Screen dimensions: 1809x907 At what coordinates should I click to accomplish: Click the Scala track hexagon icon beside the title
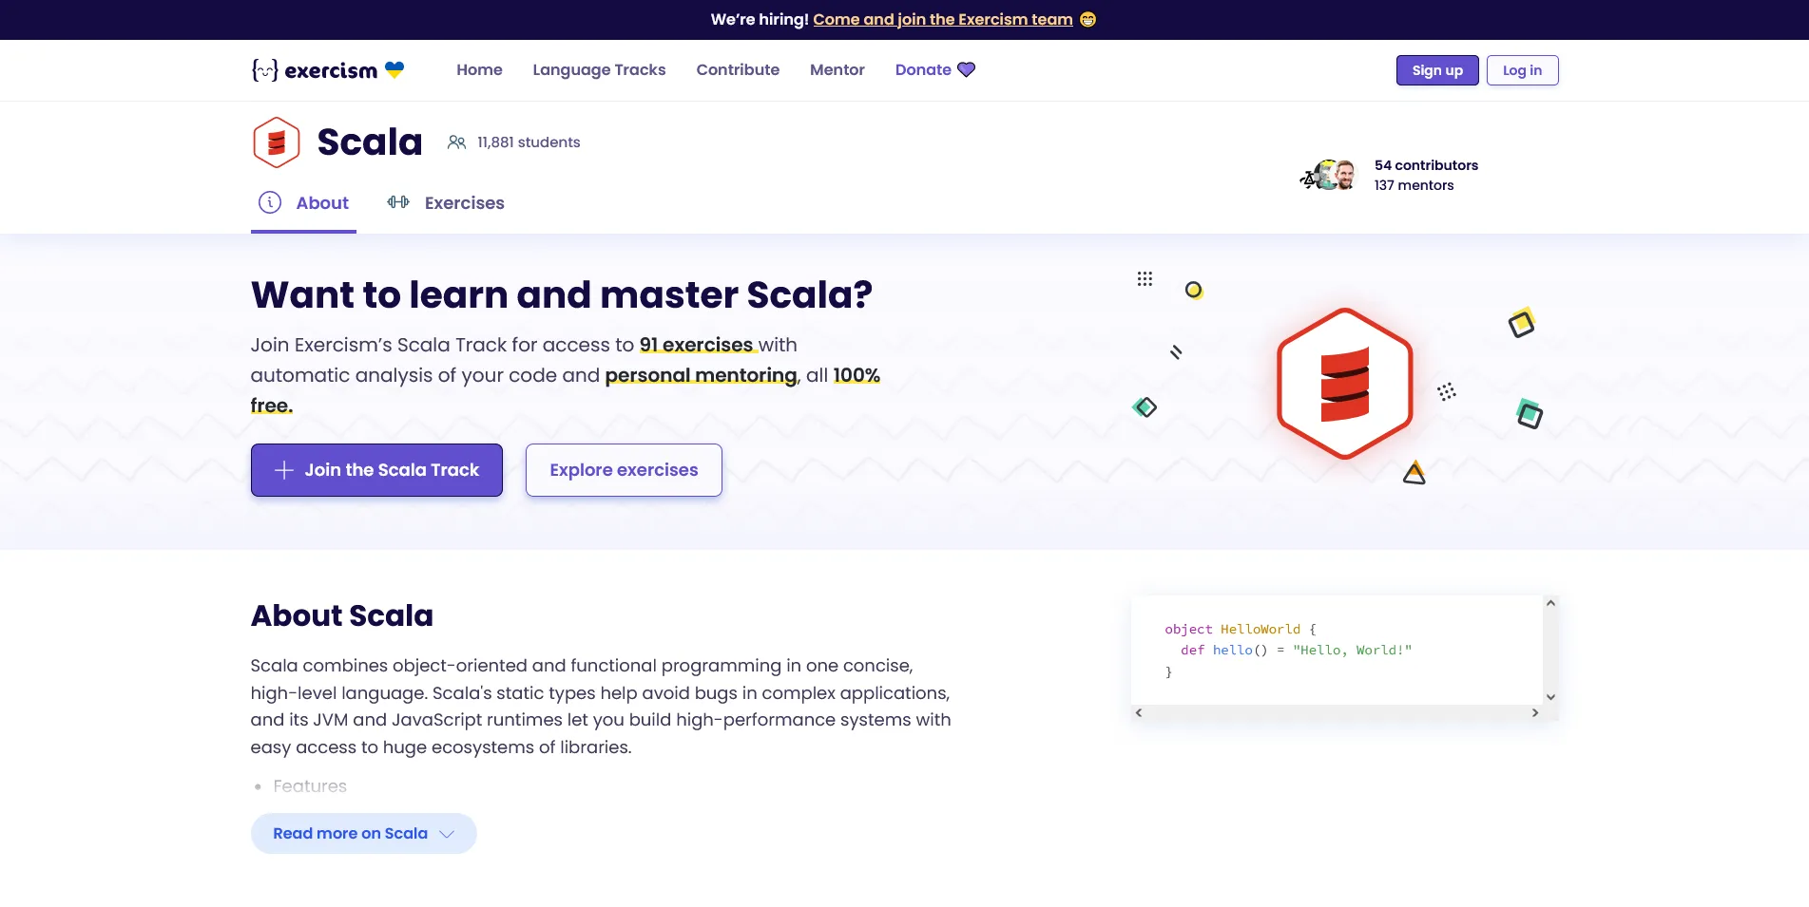277,142
